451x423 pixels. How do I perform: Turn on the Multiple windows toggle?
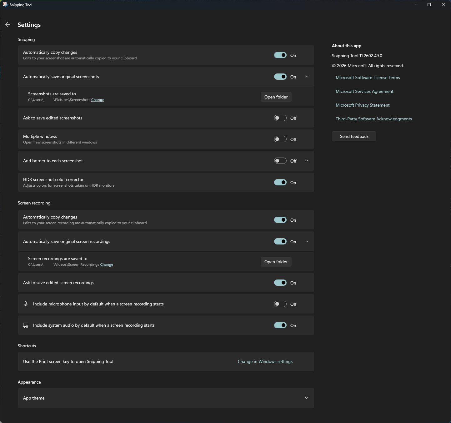pos(280,139)
